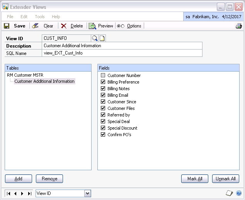Open the help icon at bottom right
The image size is (245, 200).
[239, 193]
